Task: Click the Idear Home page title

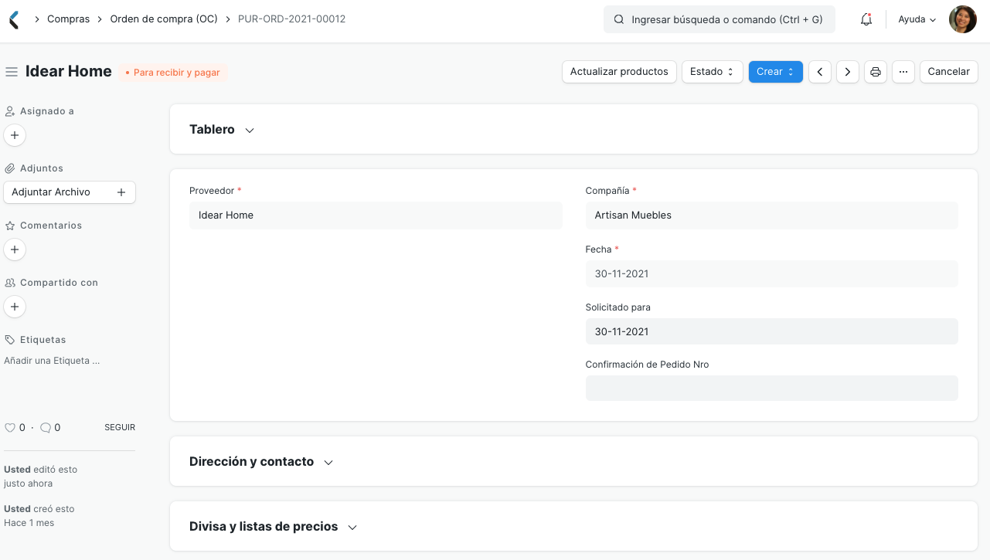Action: click(69, 72)
